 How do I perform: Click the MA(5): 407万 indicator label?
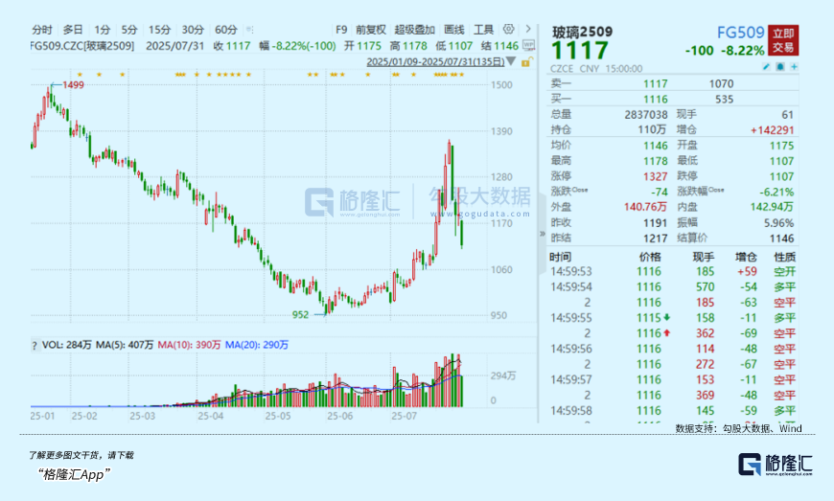(125, 345)
